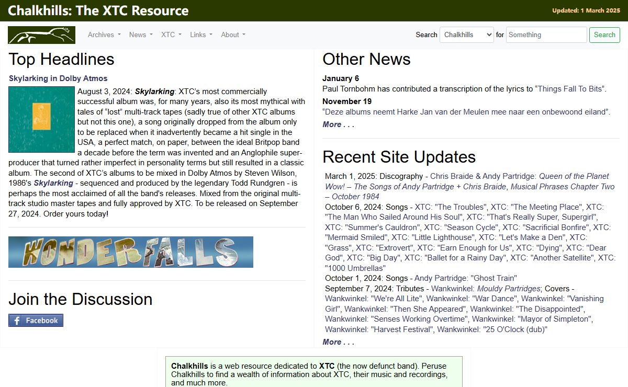Screen dimensions: 628x387
Task: Open Wankwinkel Mouldy Partridges tribute link
Action: click(486, 289)
